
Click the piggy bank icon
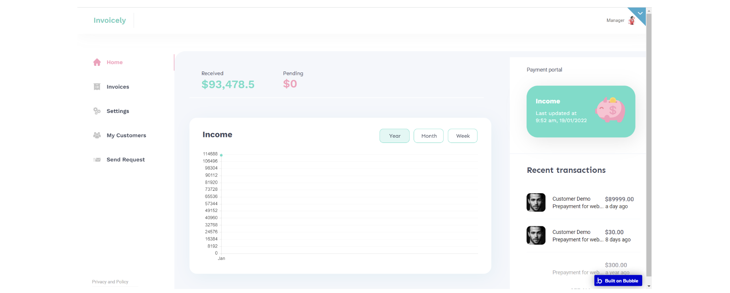coord(610,110)
